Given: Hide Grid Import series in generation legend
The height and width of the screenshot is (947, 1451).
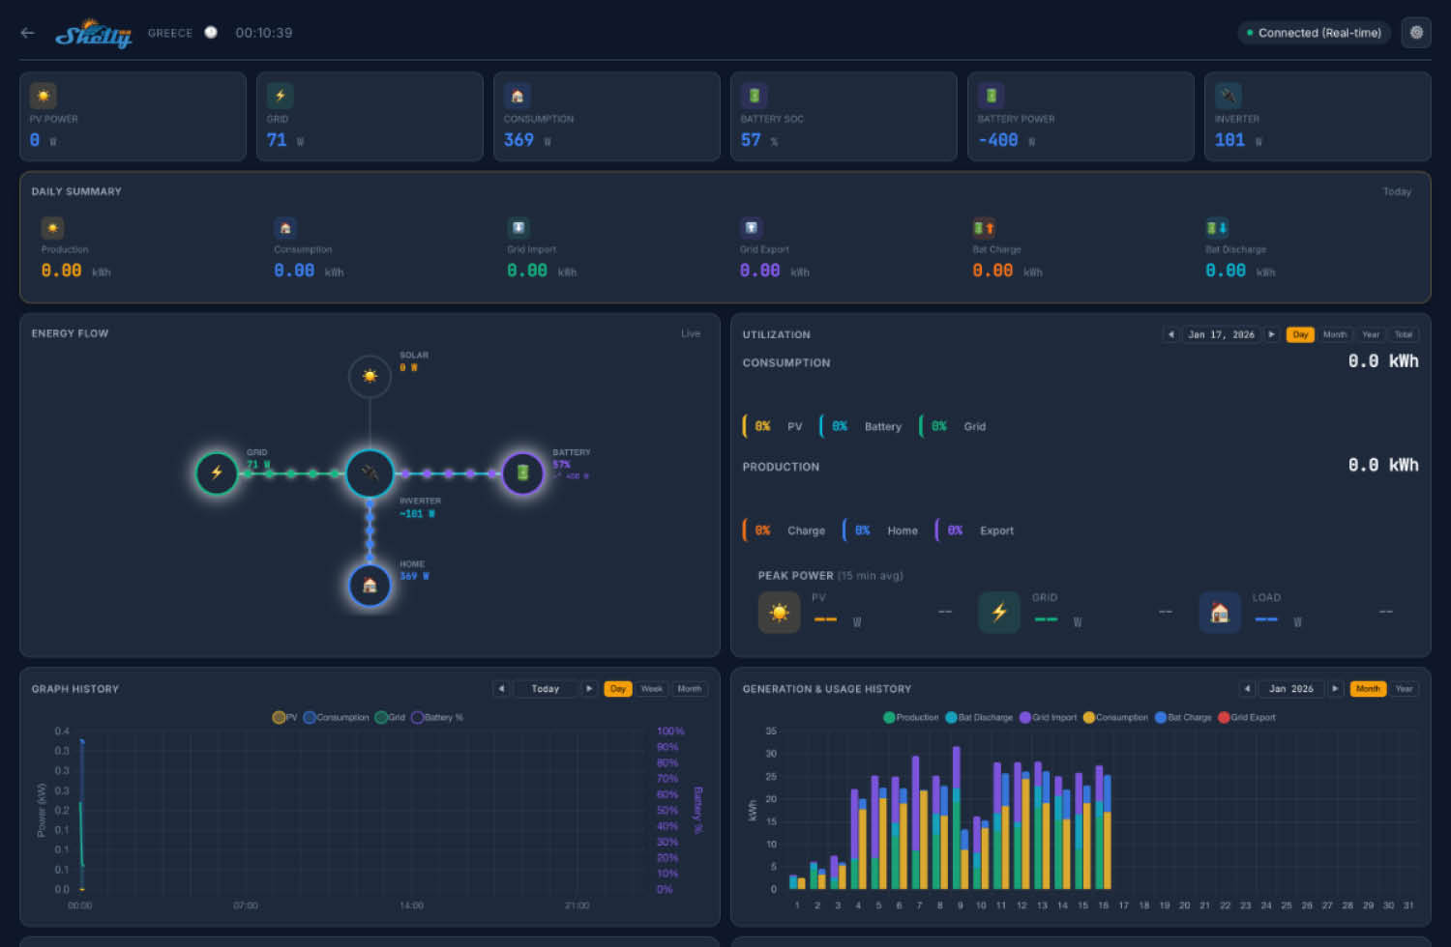Looking at the screenshot, I should [x=1048, y=717].
